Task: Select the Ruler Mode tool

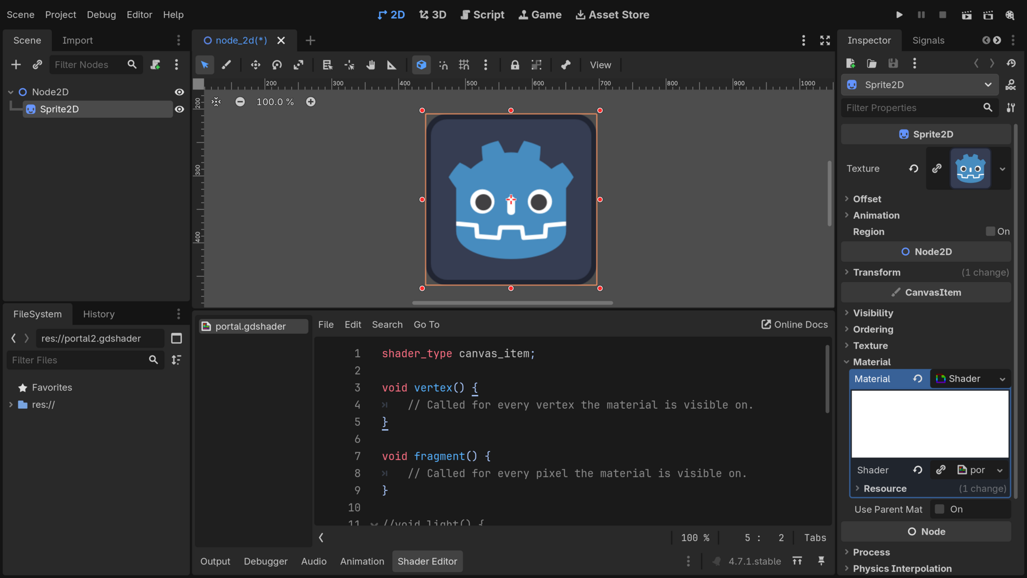Action: point(392,65)
